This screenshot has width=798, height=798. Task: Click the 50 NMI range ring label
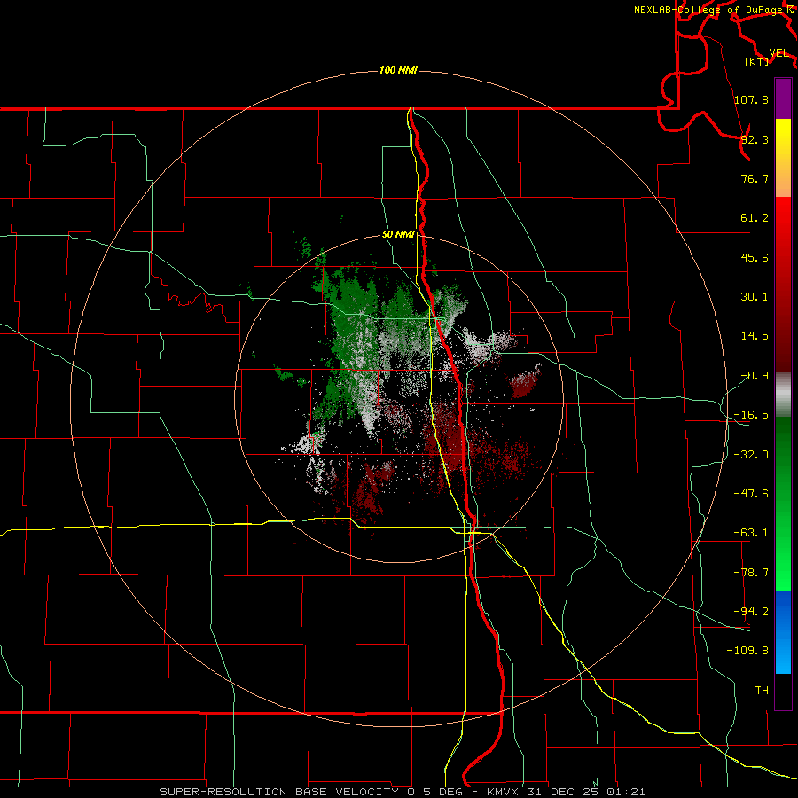click(x=398, y=234)
